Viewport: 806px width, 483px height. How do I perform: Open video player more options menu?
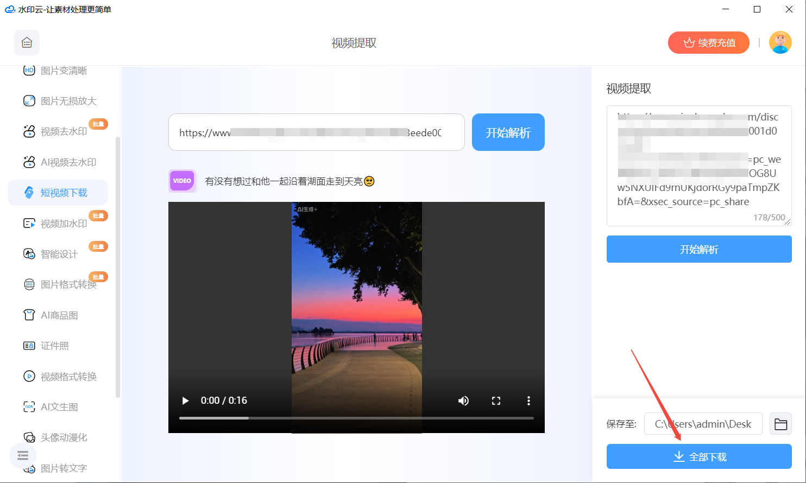pyautogui.click(x=528, y=401)
